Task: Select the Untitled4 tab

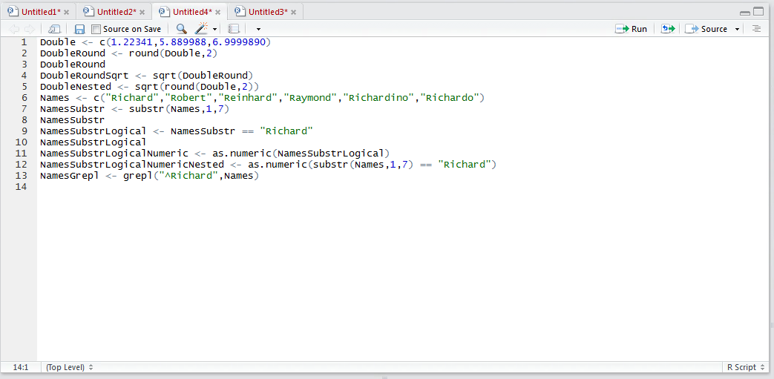Action: tap(192, 11)
